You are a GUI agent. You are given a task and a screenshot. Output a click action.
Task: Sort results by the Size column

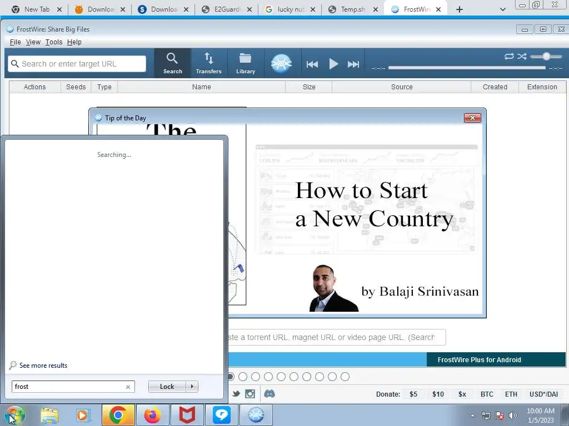pos(309,87)
